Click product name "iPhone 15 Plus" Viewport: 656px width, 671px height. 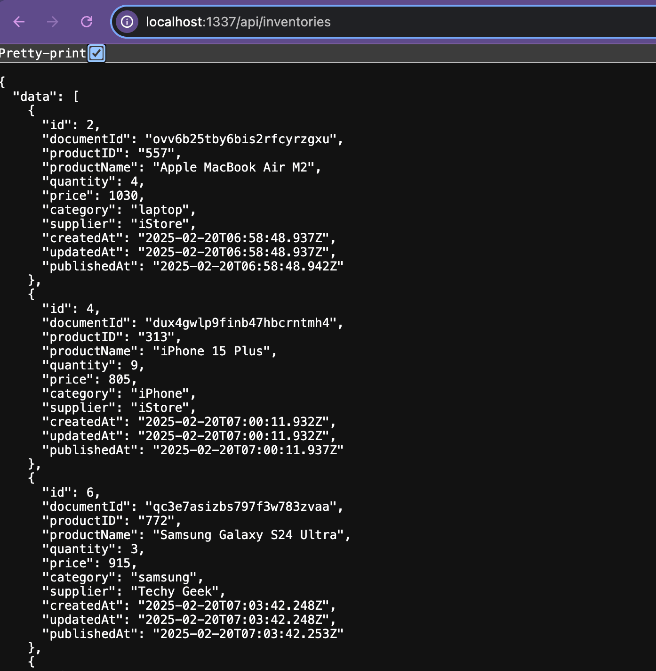point(211,351)
